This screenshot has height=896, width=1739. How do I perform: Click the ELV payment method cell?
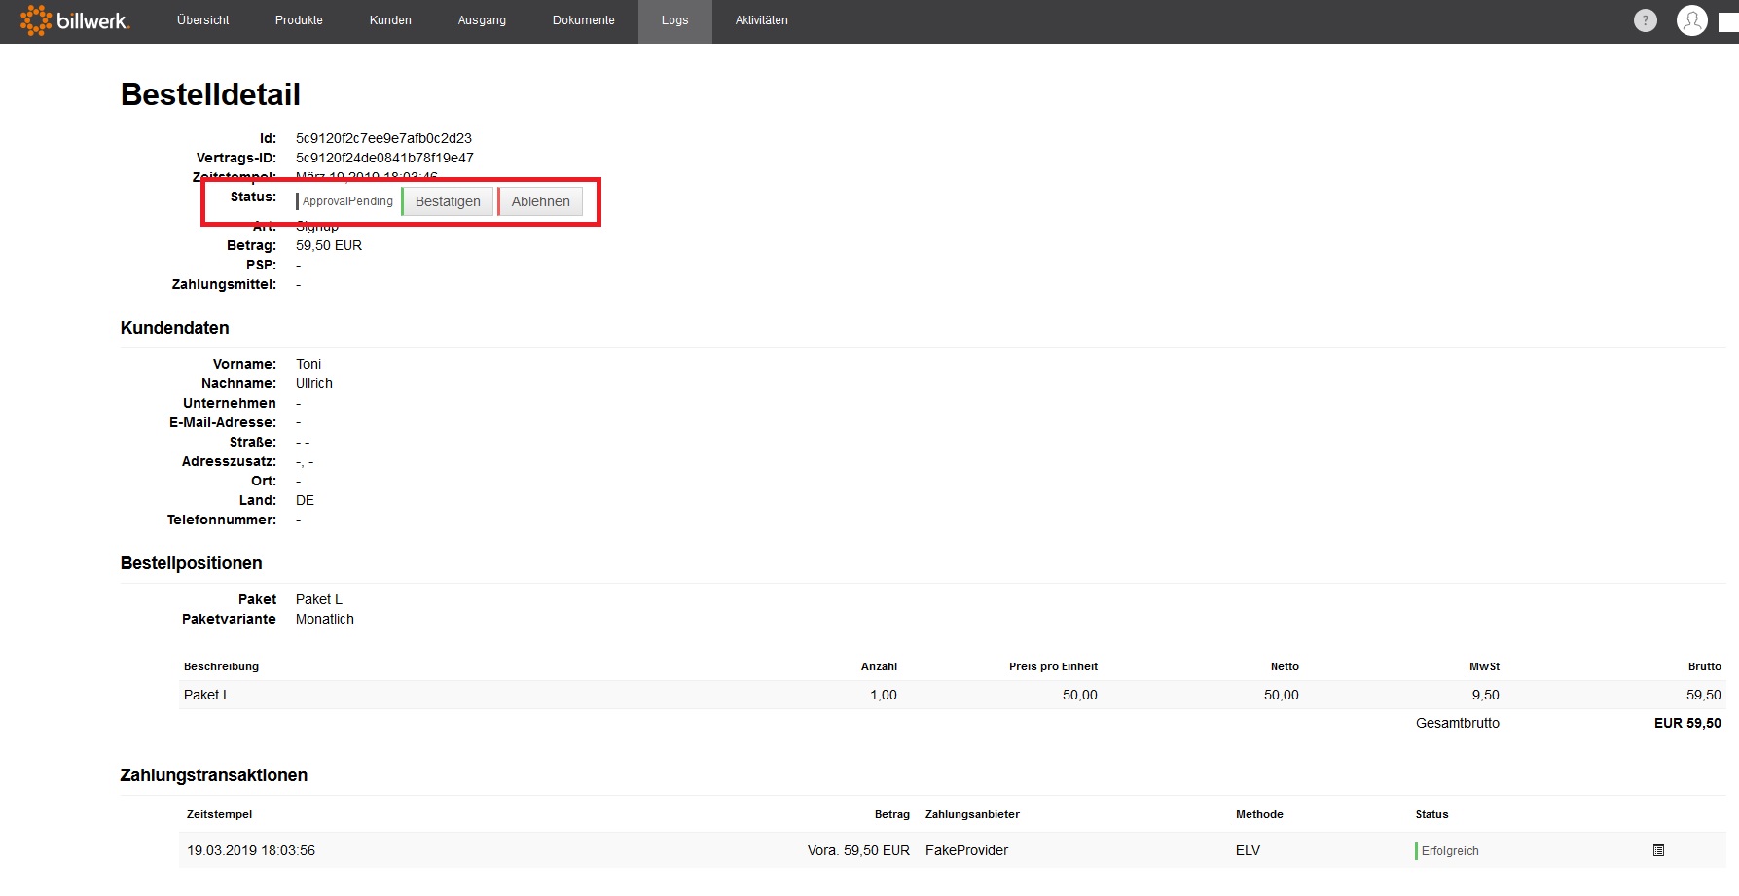[x=1248, y=850]
